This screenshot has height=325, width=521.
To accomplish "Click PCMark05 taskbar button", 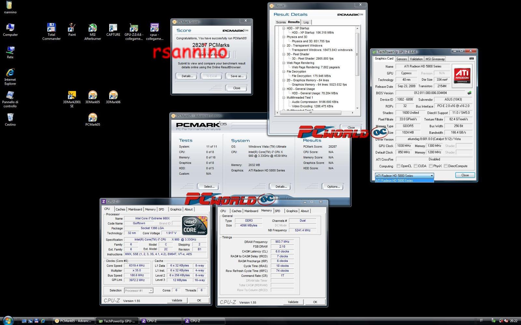I will 74,321.
